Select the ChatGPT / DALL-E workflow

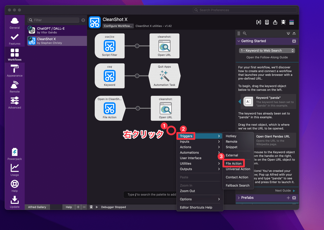(x=57, y=30)
